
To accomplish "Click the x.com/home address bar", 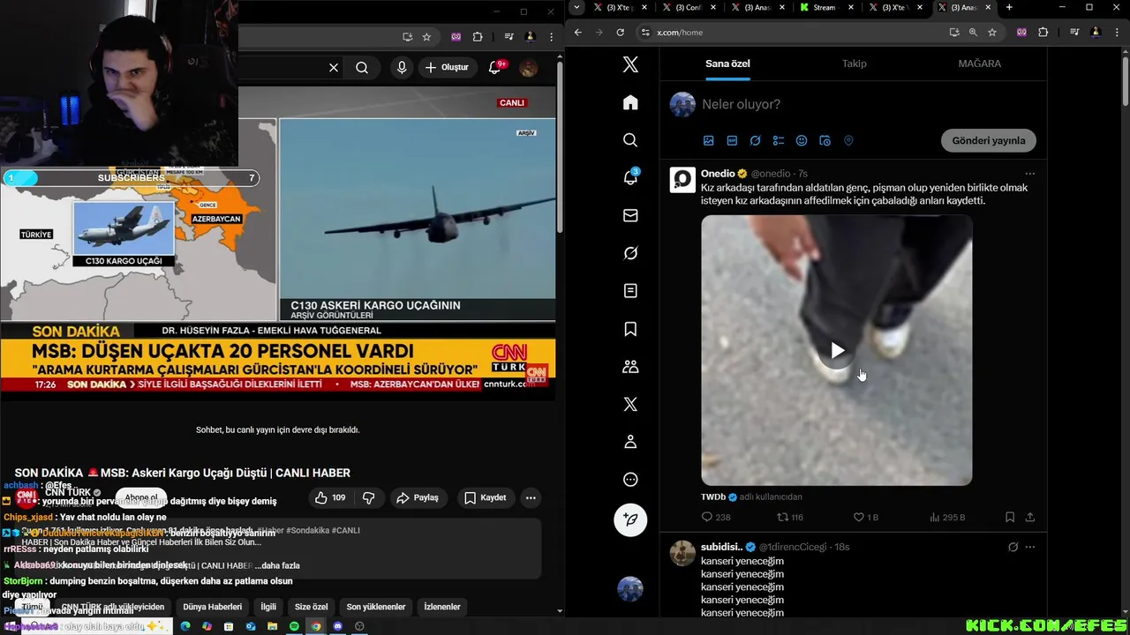I will tap(792, 32).
